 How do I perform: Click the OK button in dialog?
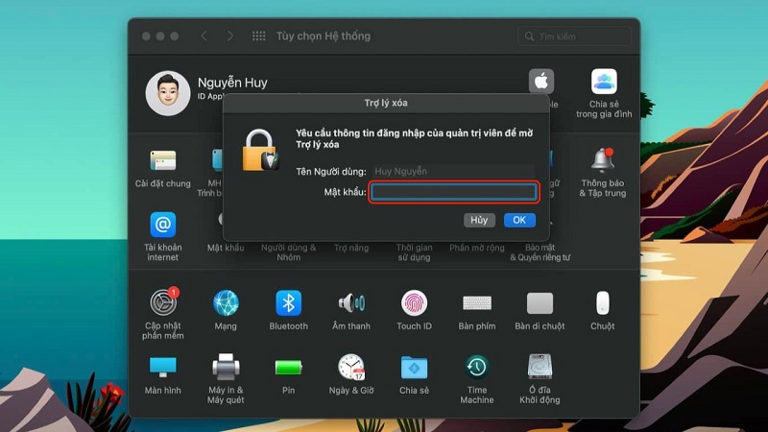(519, 220)
